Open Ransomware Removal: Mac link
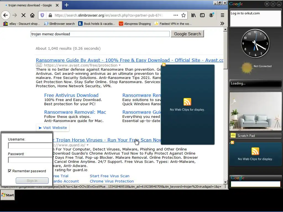 [x=75, y=112]
